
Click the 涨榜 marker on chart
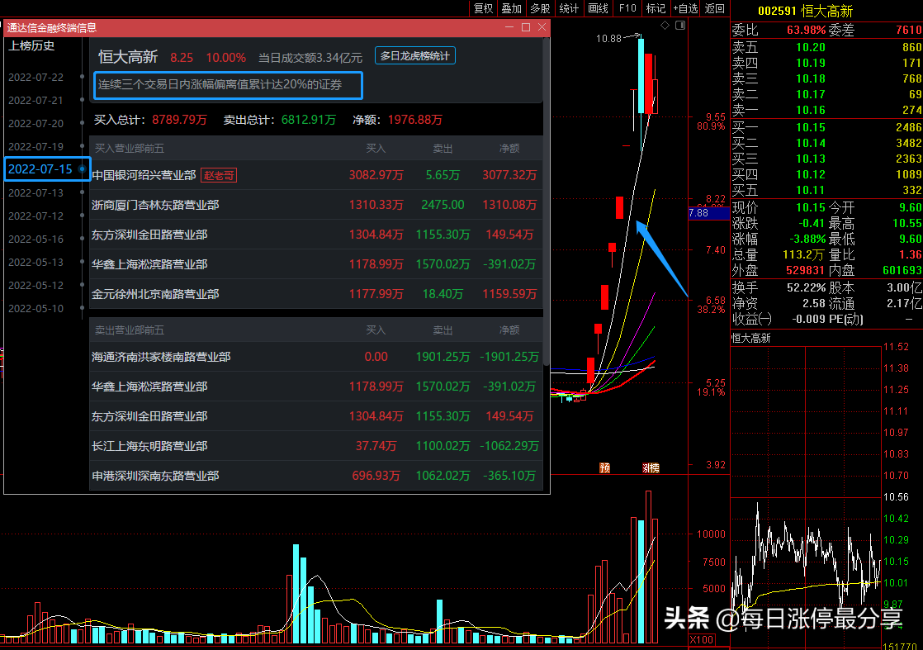[651, 468]
